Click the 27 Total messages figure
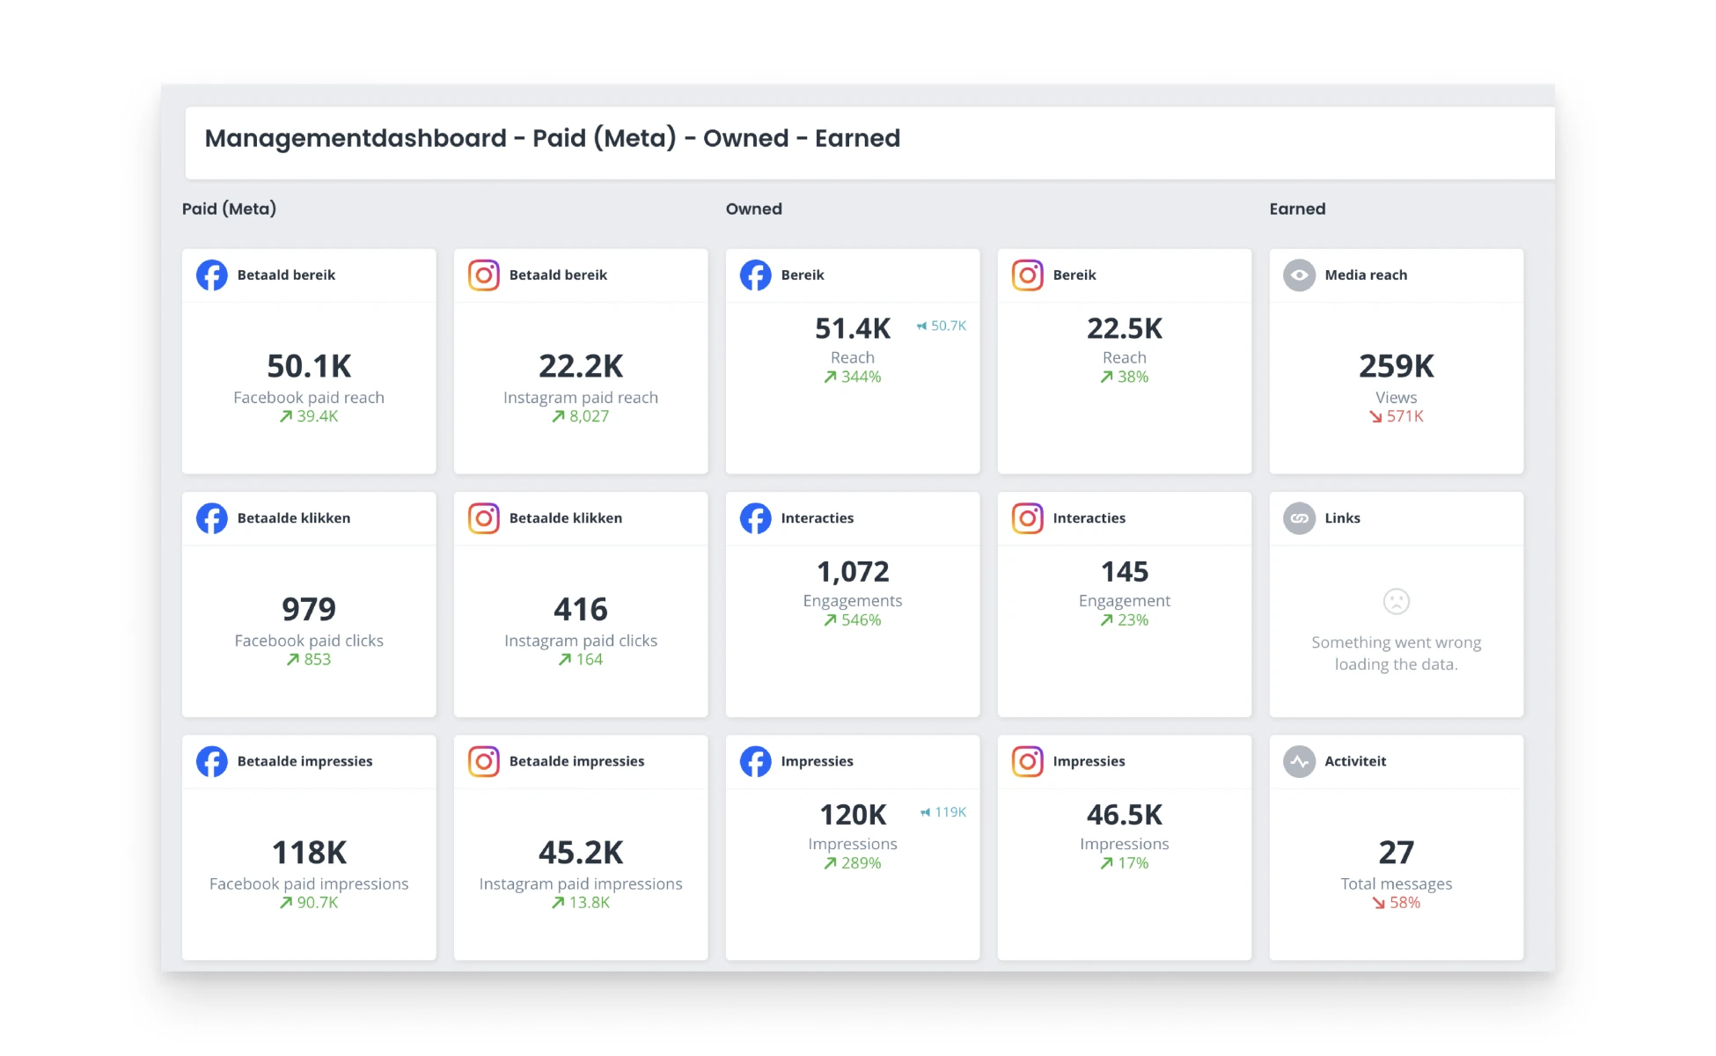 pos(1397,853)
